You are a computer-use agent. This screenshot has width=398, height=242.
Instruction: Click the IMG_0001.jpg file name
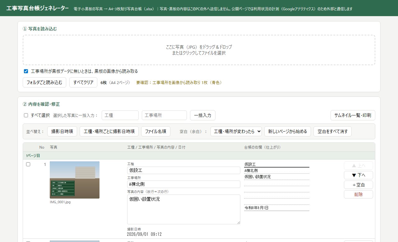60,202
